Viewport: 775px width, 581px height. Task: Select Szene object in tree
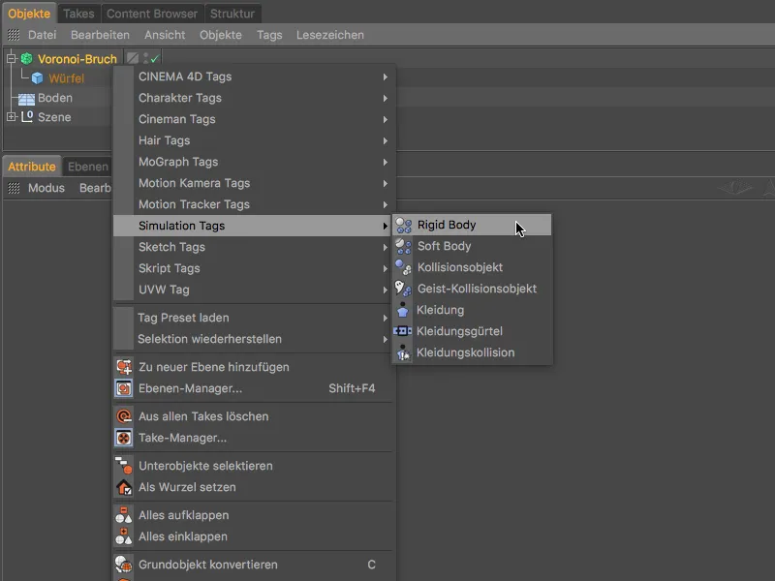click(x=54, y=117)
